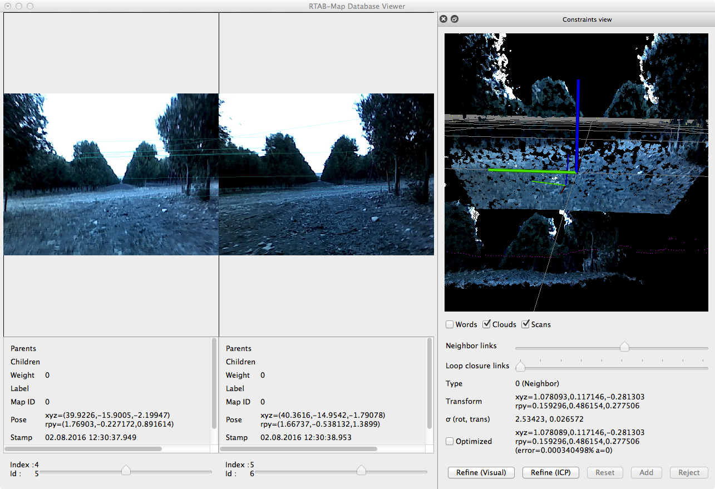Enable the Words checkbox

[450, 324]
